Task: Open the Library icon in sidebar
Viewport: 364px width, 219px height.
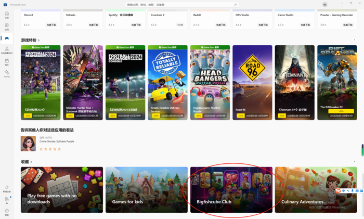Action: [x=7, y=200]
